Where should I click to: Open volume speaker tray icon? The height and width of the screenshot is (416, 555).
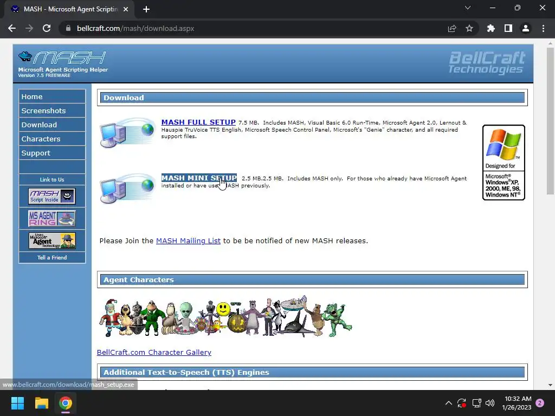490,403
